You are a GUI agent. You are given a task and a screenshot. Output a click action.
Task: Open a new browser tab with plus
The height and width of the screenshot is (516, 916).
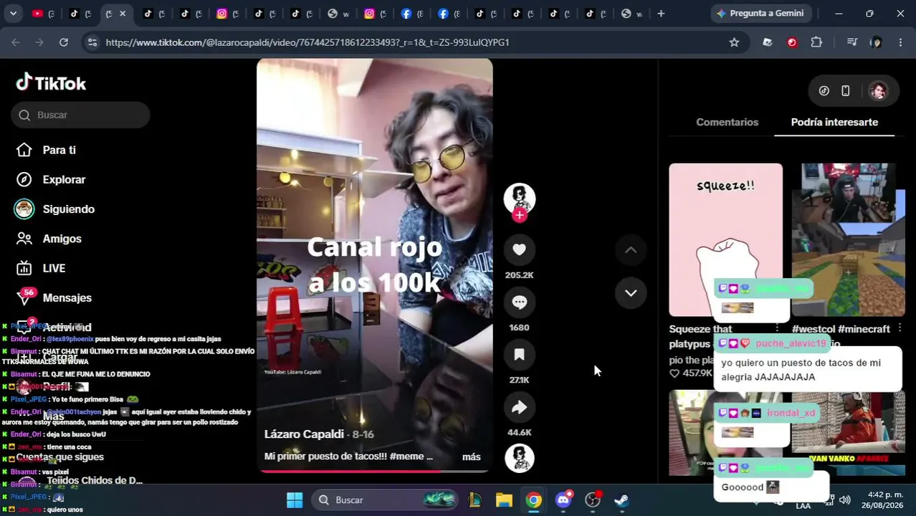[661, 14]
